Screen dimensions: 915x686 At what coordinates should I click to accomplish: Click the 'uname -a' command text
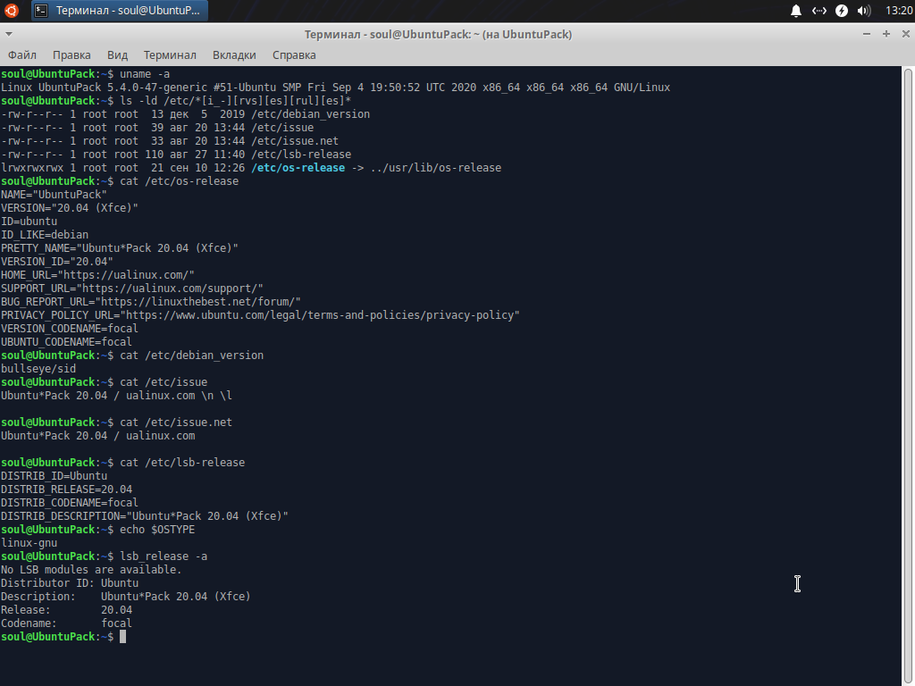coord(145,74)
